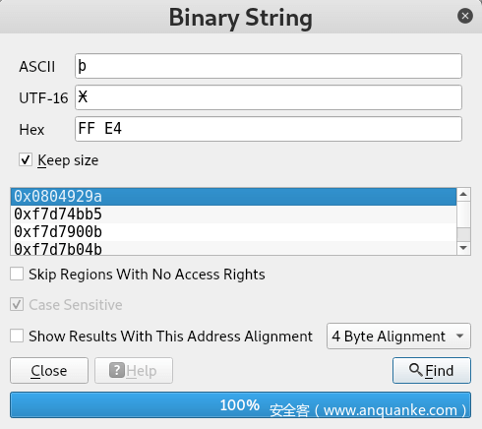Click the Close button
This screenshot has height=429, width=482.
coord(49,371)
